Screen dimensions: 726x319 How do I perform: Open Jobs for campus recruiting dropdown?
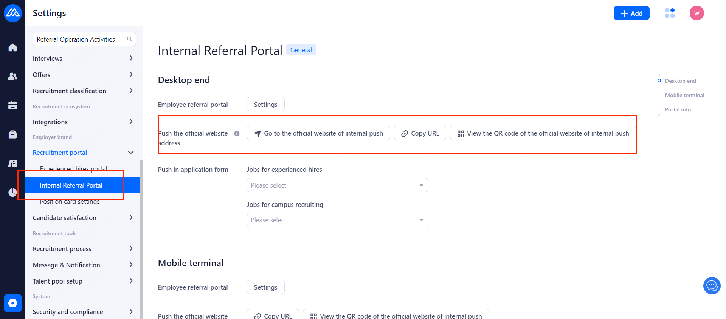337,220
